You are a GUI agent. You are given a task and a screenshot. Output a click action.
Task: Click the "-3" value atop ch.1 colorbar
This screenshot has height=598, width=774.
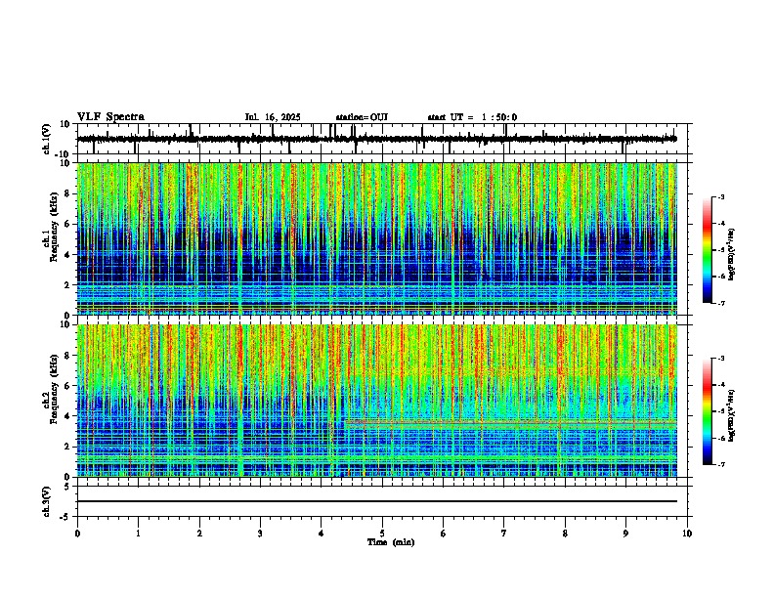(720, 196)
